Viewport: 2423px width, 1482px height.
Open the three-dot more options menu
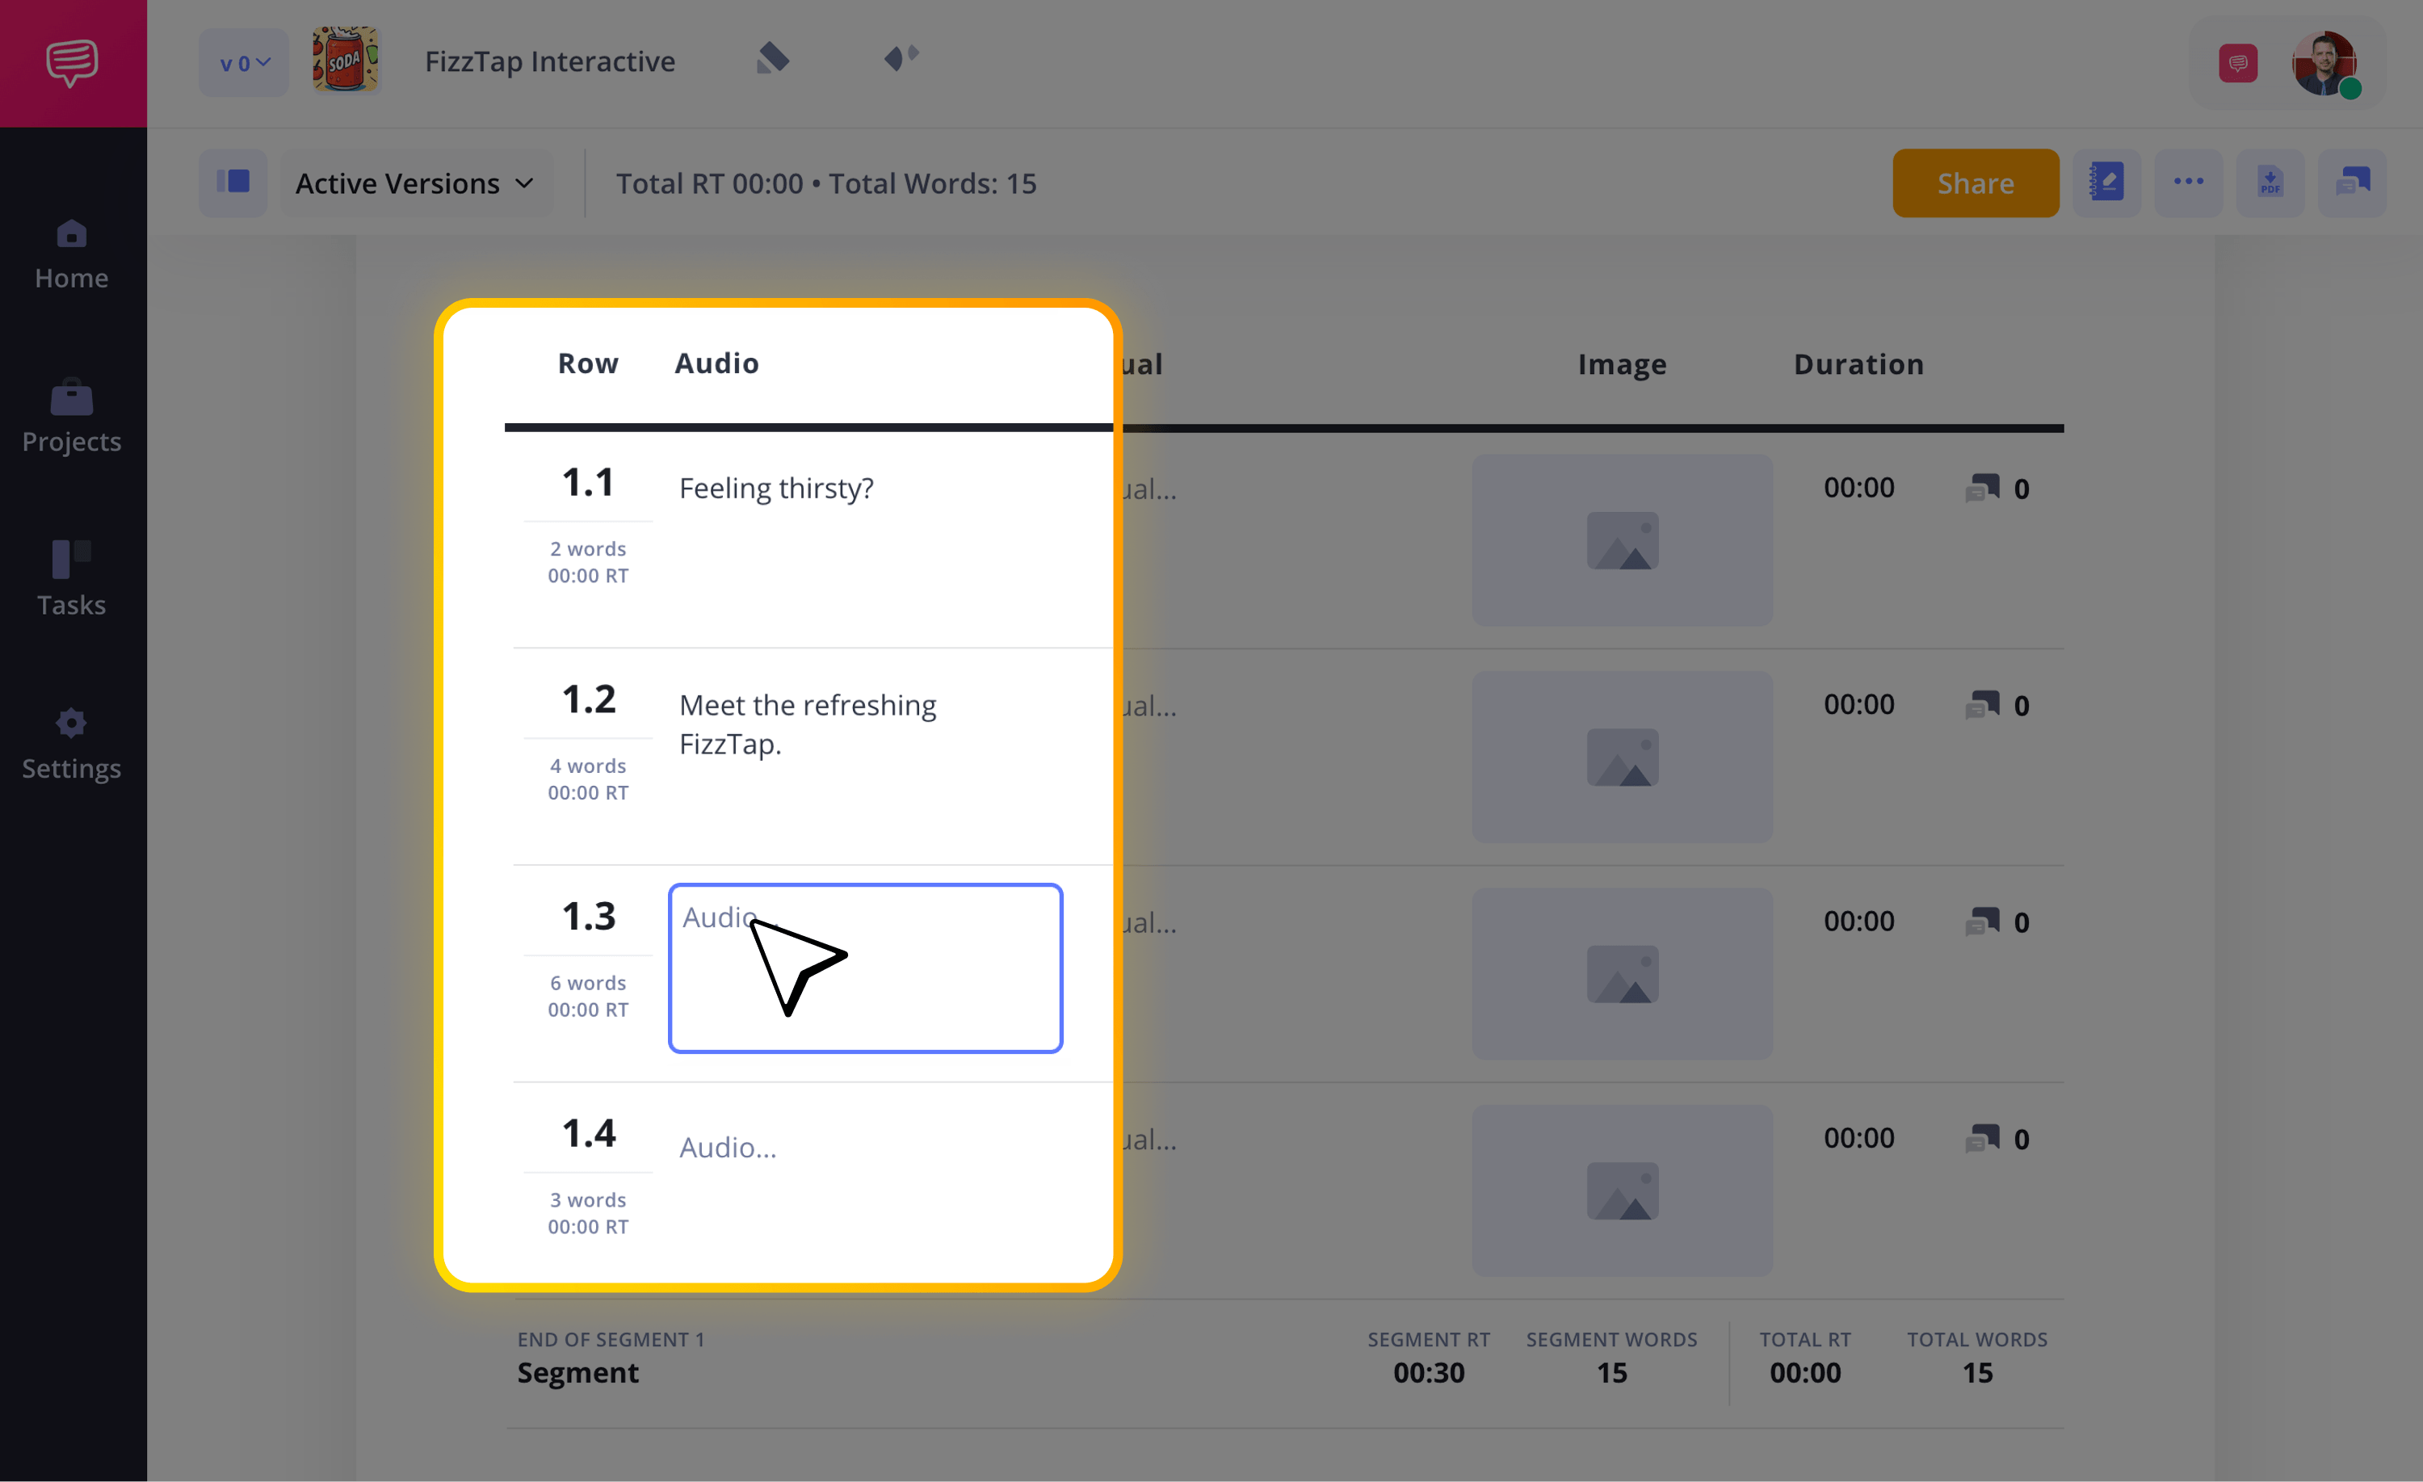click(x=2188, y=183)
